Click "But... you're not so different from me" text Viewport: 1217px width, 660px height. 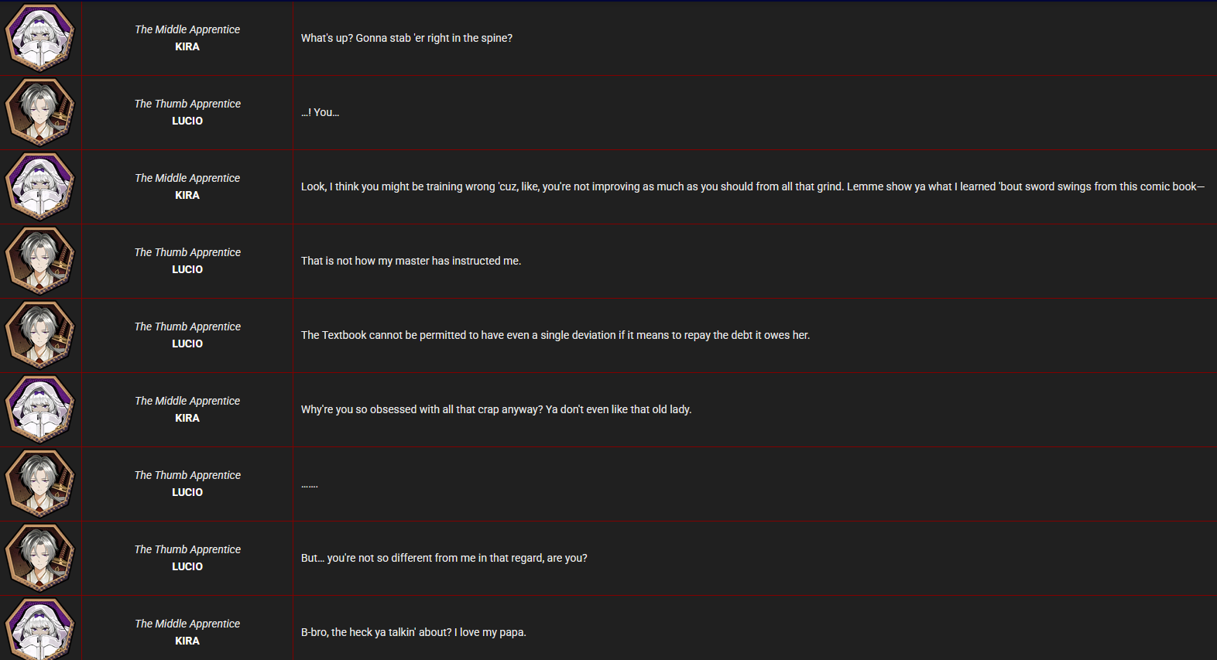point(444,558)
